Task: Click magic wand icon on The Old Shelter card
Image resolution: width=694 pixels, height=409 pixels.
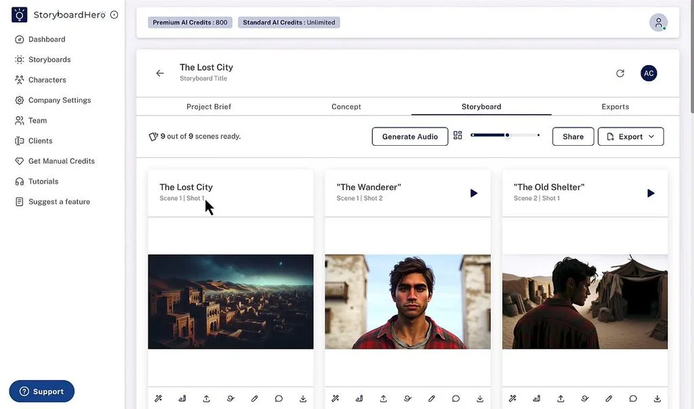Action: click(x=512, y=398)
